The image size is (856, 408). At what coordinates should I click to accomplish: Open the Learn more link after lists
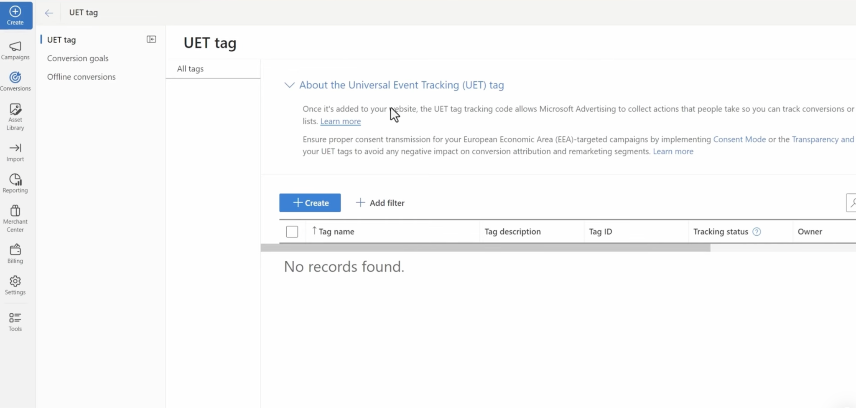[341, 121]
